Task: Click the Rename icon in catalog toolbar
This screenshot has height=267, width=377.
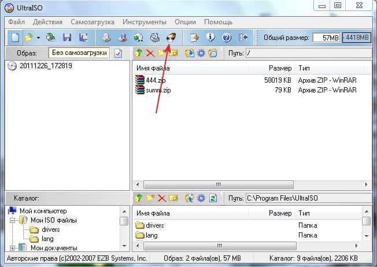Action: click(x=173, y=198)
